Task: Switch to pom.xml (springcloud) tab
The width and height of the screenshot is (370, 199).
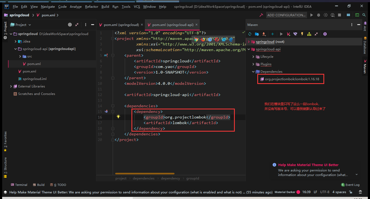Action: pos(121,25)
